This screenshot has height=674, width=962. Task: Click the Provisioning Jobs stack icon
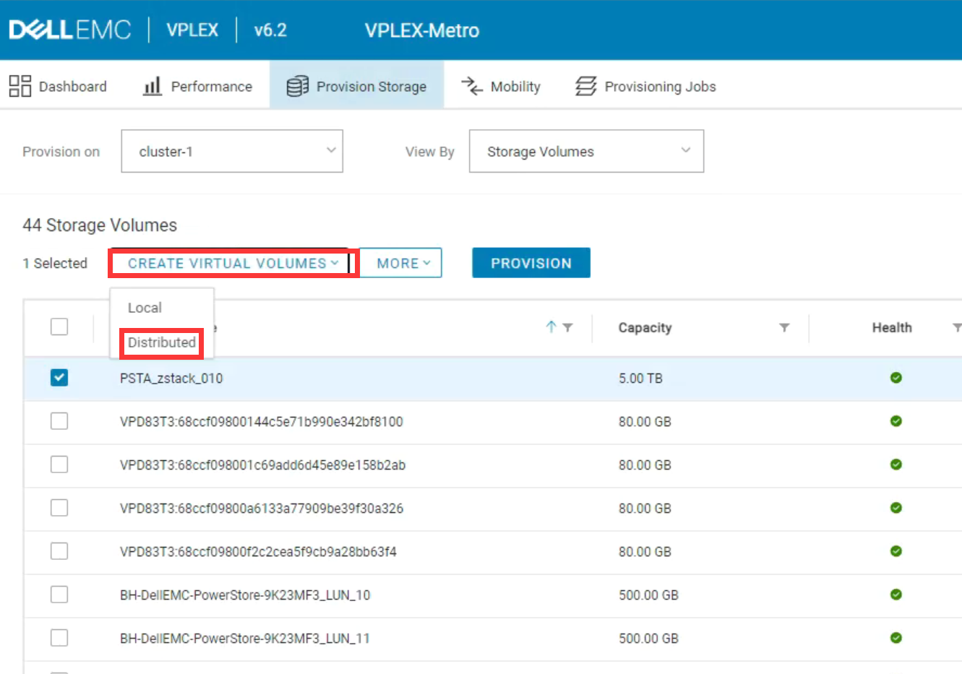coord(585,86)
